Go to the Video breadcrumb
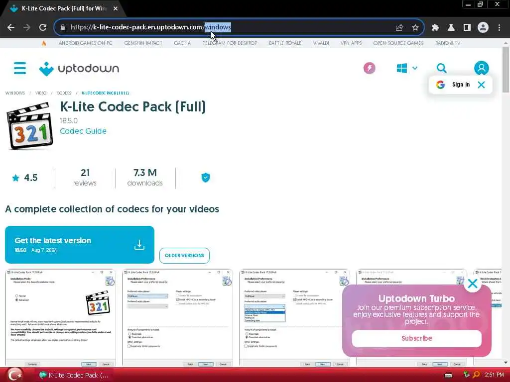The width and height of the screenshot is (510, 382). click(41, 93)
